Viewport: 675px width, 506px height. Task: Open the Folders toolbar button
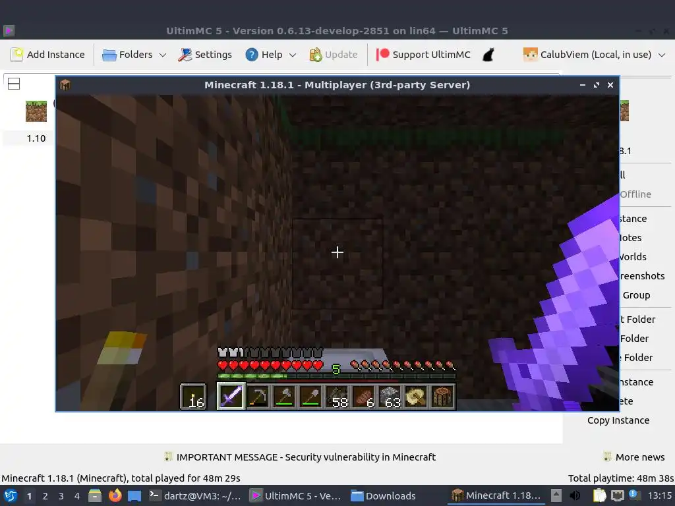coord(127,55)
